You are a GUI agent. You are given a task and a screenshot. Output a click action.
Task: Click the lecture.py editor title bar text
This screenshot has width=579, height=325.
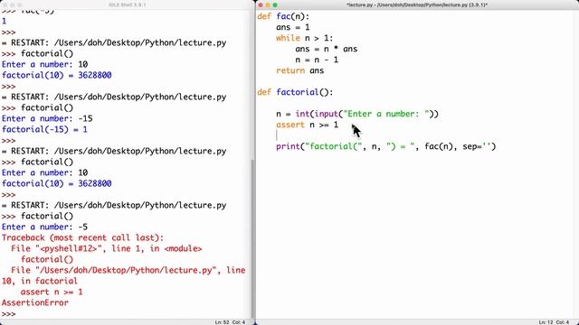(x=417, y=5)
